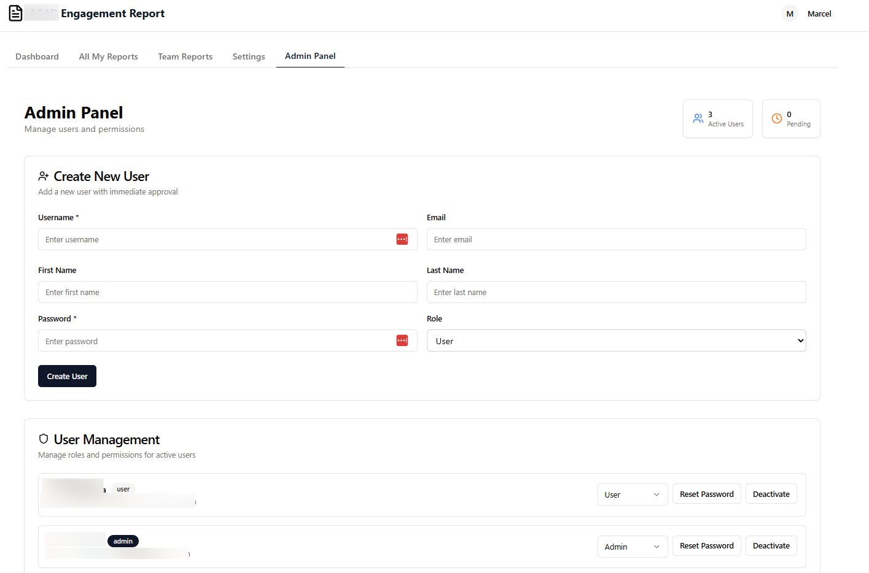Image resolution: width=869 pixels, height=573 pixels.
Task: Click the Pending clock icon
Action: tap(776, 118)
